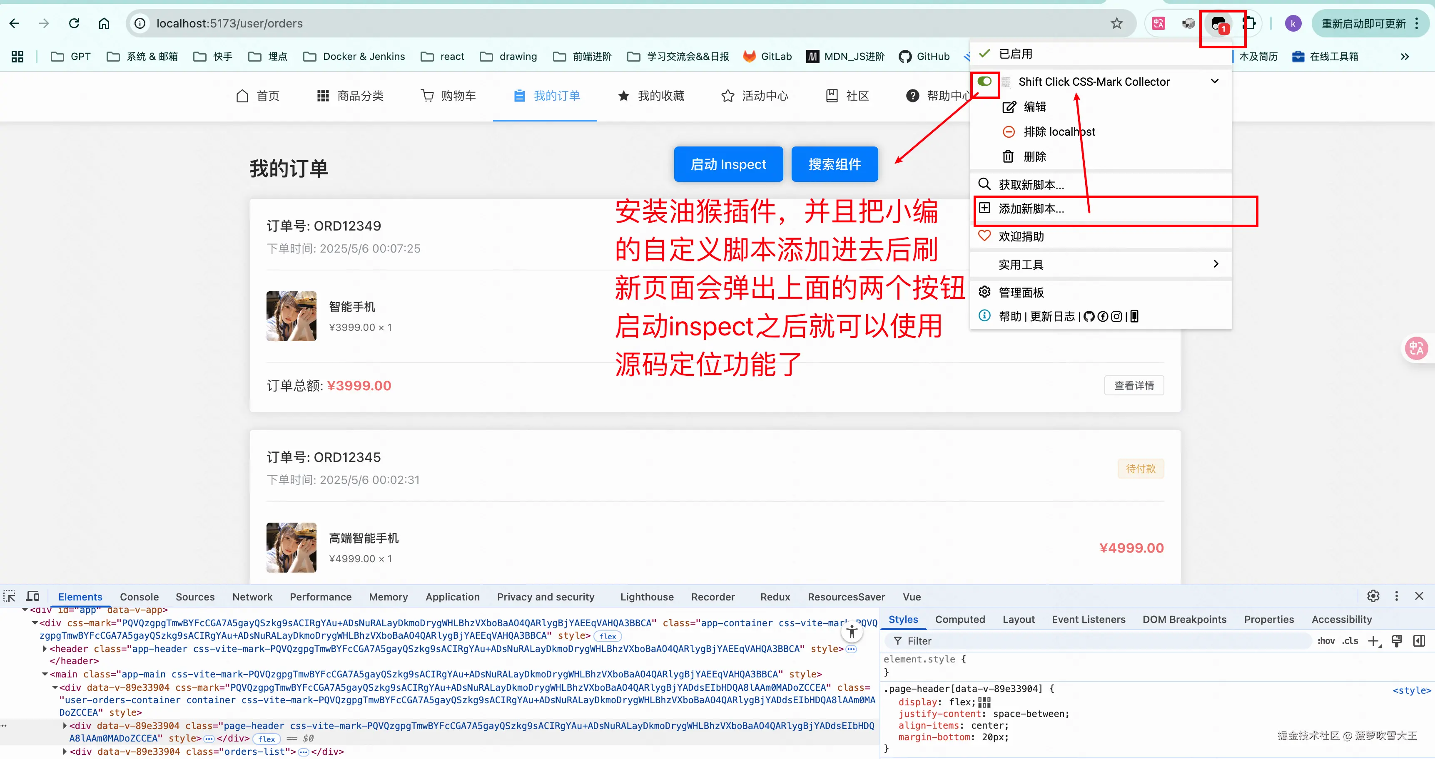Toggle the Shift Click CSS-Mark Collector script

point(984,81)
